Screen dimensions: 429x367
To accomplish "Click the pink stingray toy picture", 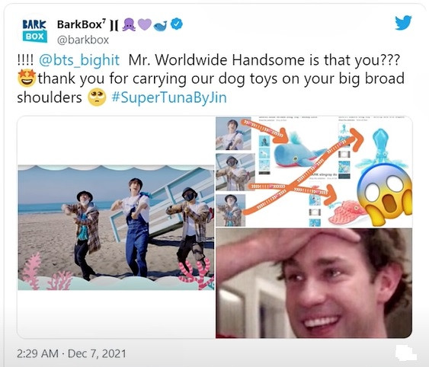I will click(347, 212).
